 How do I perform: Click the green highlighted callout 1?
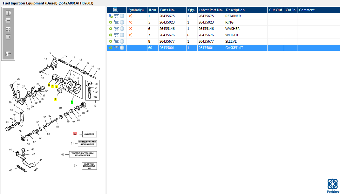(x=72, y=102)
